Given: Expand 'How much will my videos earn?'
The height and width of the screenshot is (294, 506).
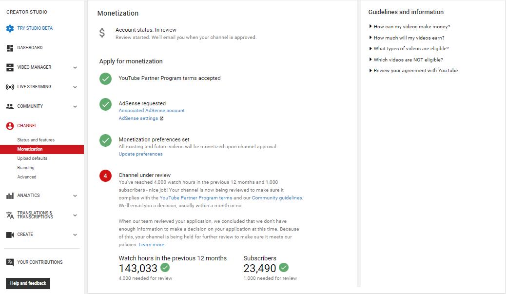Looking at the screenshot, I should pyautogui.click(x=407, y=38).
